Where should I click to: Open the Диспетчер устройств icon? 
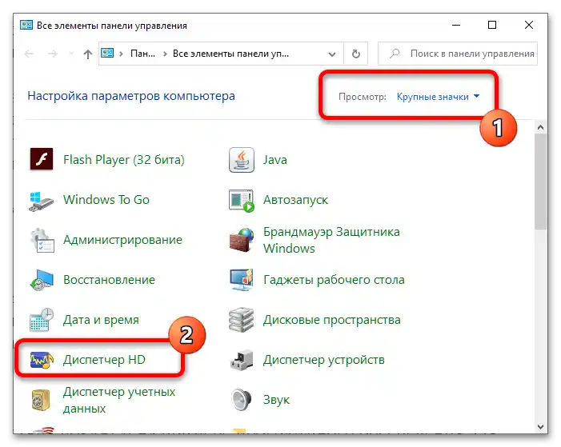(242, 360)
